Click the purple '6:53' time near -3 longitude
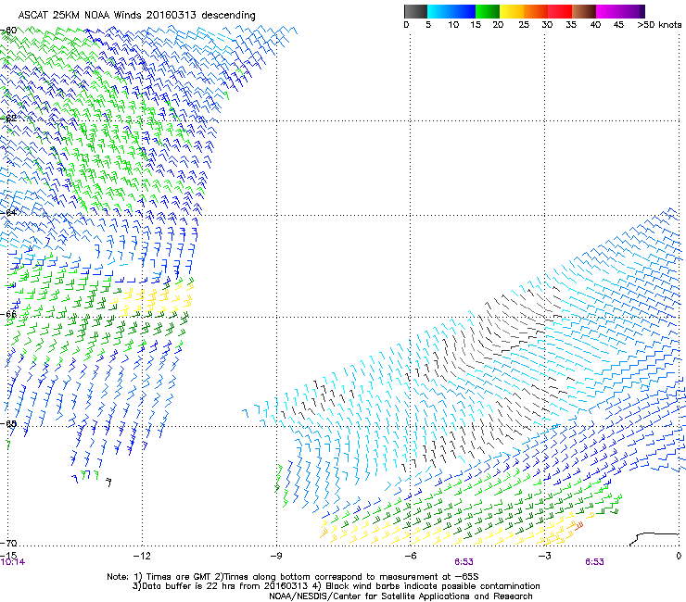The width and height of the screenshot is (686, 602). (x=594, y=562)
